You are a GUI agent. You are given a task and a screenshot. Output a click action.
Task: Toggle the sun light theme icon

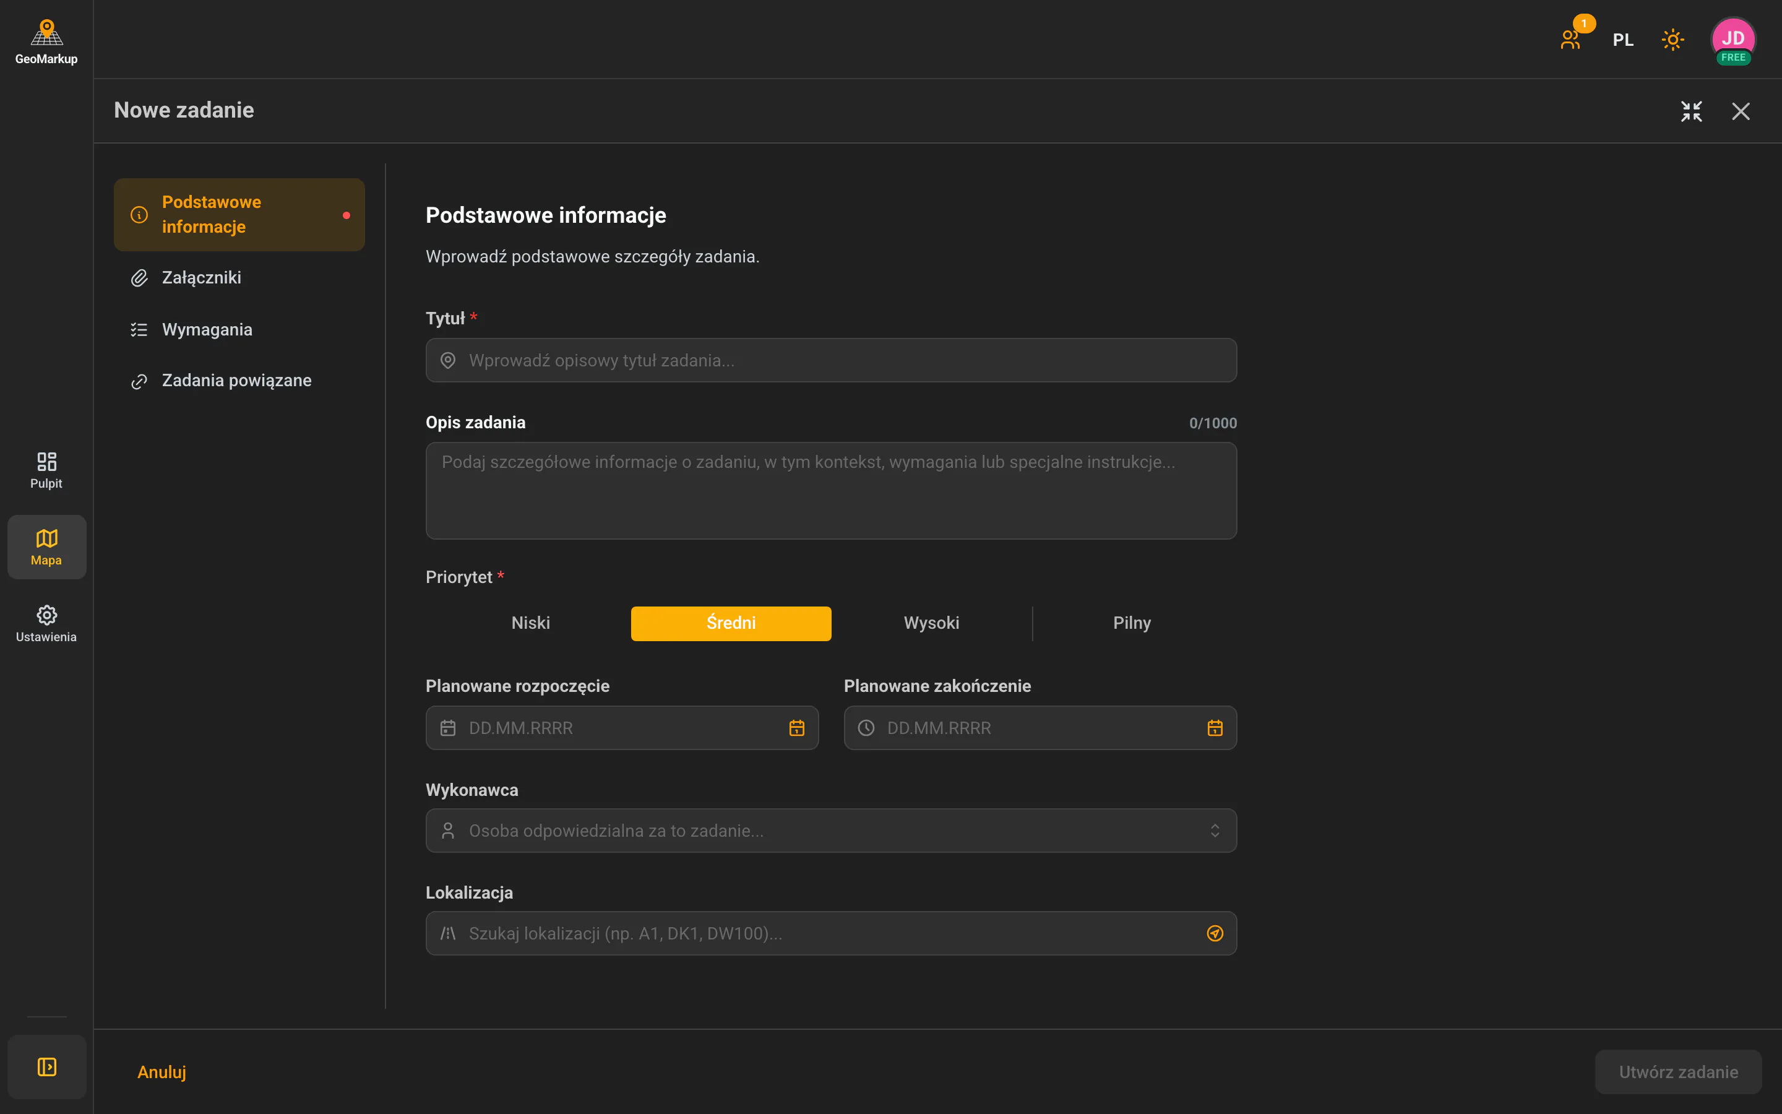point(1672,39)
